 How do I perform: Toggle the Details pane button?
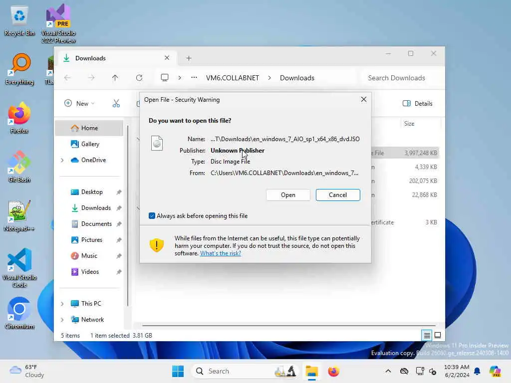[x=418, y=104]
